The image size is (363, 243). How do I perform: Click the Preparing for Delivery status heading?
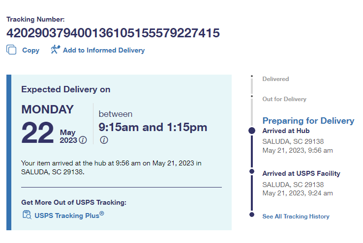click(x=308, y=121)
